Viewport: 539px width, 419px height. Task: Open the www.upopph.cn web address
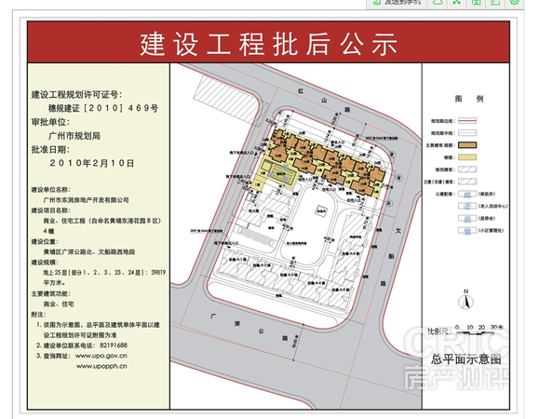[101, 367]
